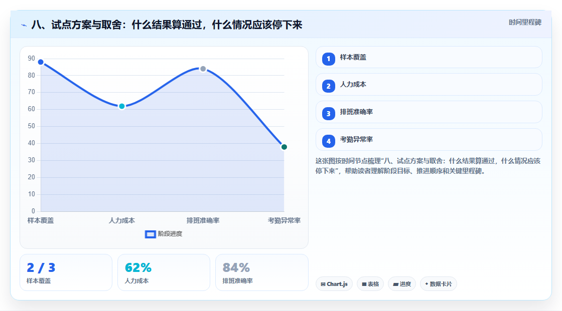The height and width of the screenshot is (311, 562).
Task: Click the 进度 tag
Action: coord(402,284)
